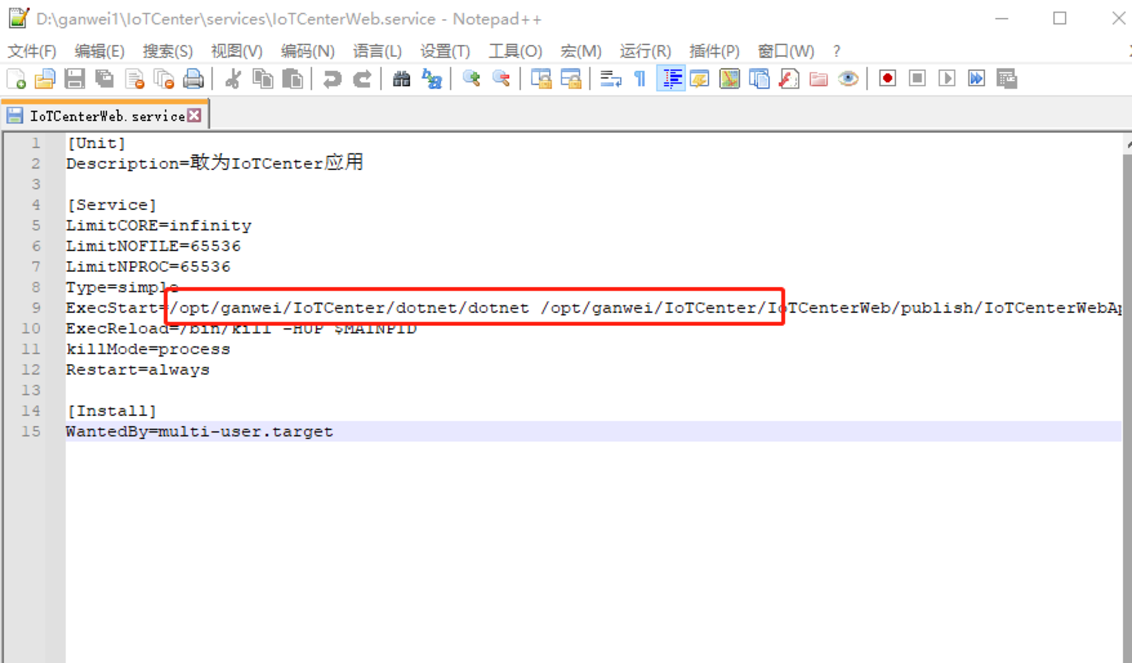Toggle the indent guide icon
Screen dimensions: 1132x663
click(671, 79)
